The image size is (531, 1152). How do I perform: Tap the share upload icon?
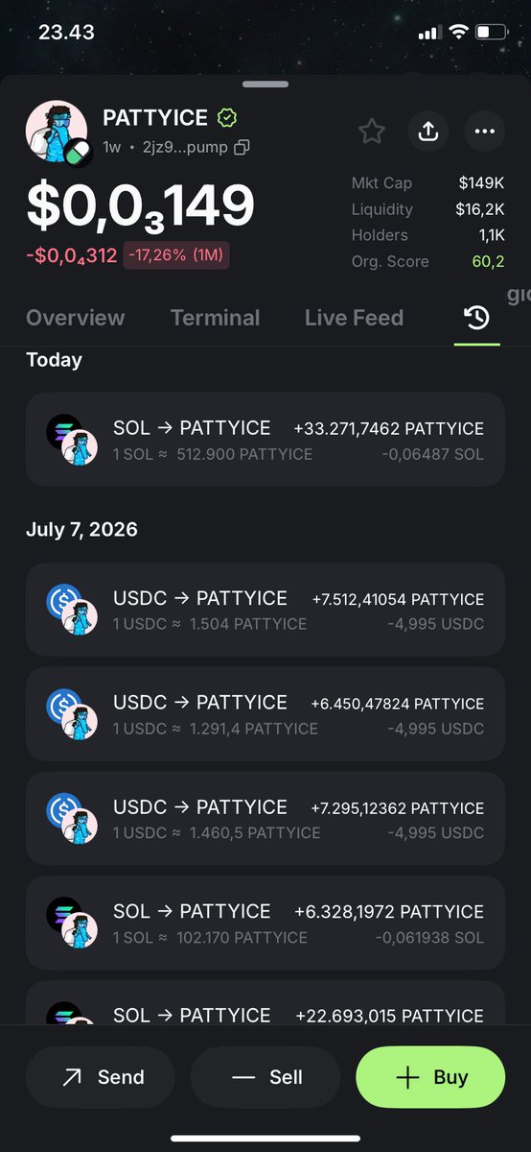click(428, 131)
